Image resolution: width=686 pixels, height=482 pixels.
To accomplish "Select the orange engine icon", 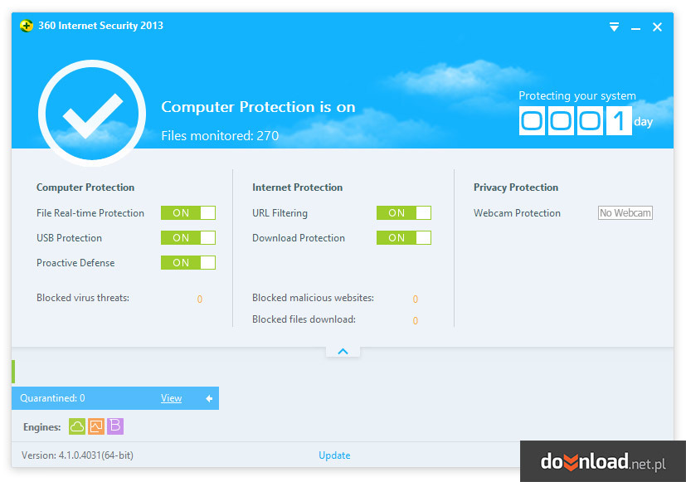I will click(x=96, y=426).
